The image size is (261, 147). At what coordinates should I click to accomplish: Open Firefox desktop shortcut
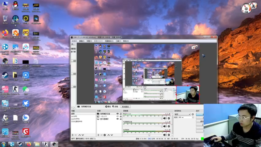5,34
